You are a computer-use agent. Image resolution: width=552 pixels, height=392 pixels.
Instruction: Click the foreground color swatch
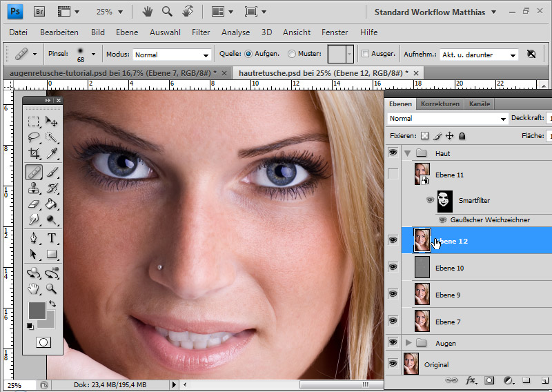pyautogui.click(x=37, y=310)
